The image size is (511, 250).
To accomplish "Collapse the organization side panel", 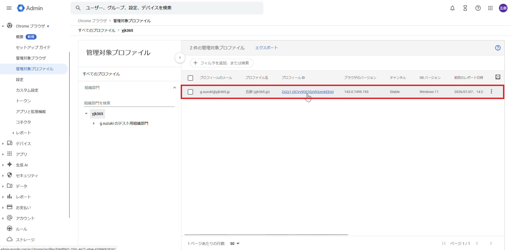I will [180, 58].
